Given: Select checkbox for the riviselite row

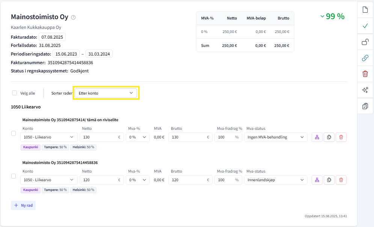Looking at the screenshot, I should [x=14, y=133].
